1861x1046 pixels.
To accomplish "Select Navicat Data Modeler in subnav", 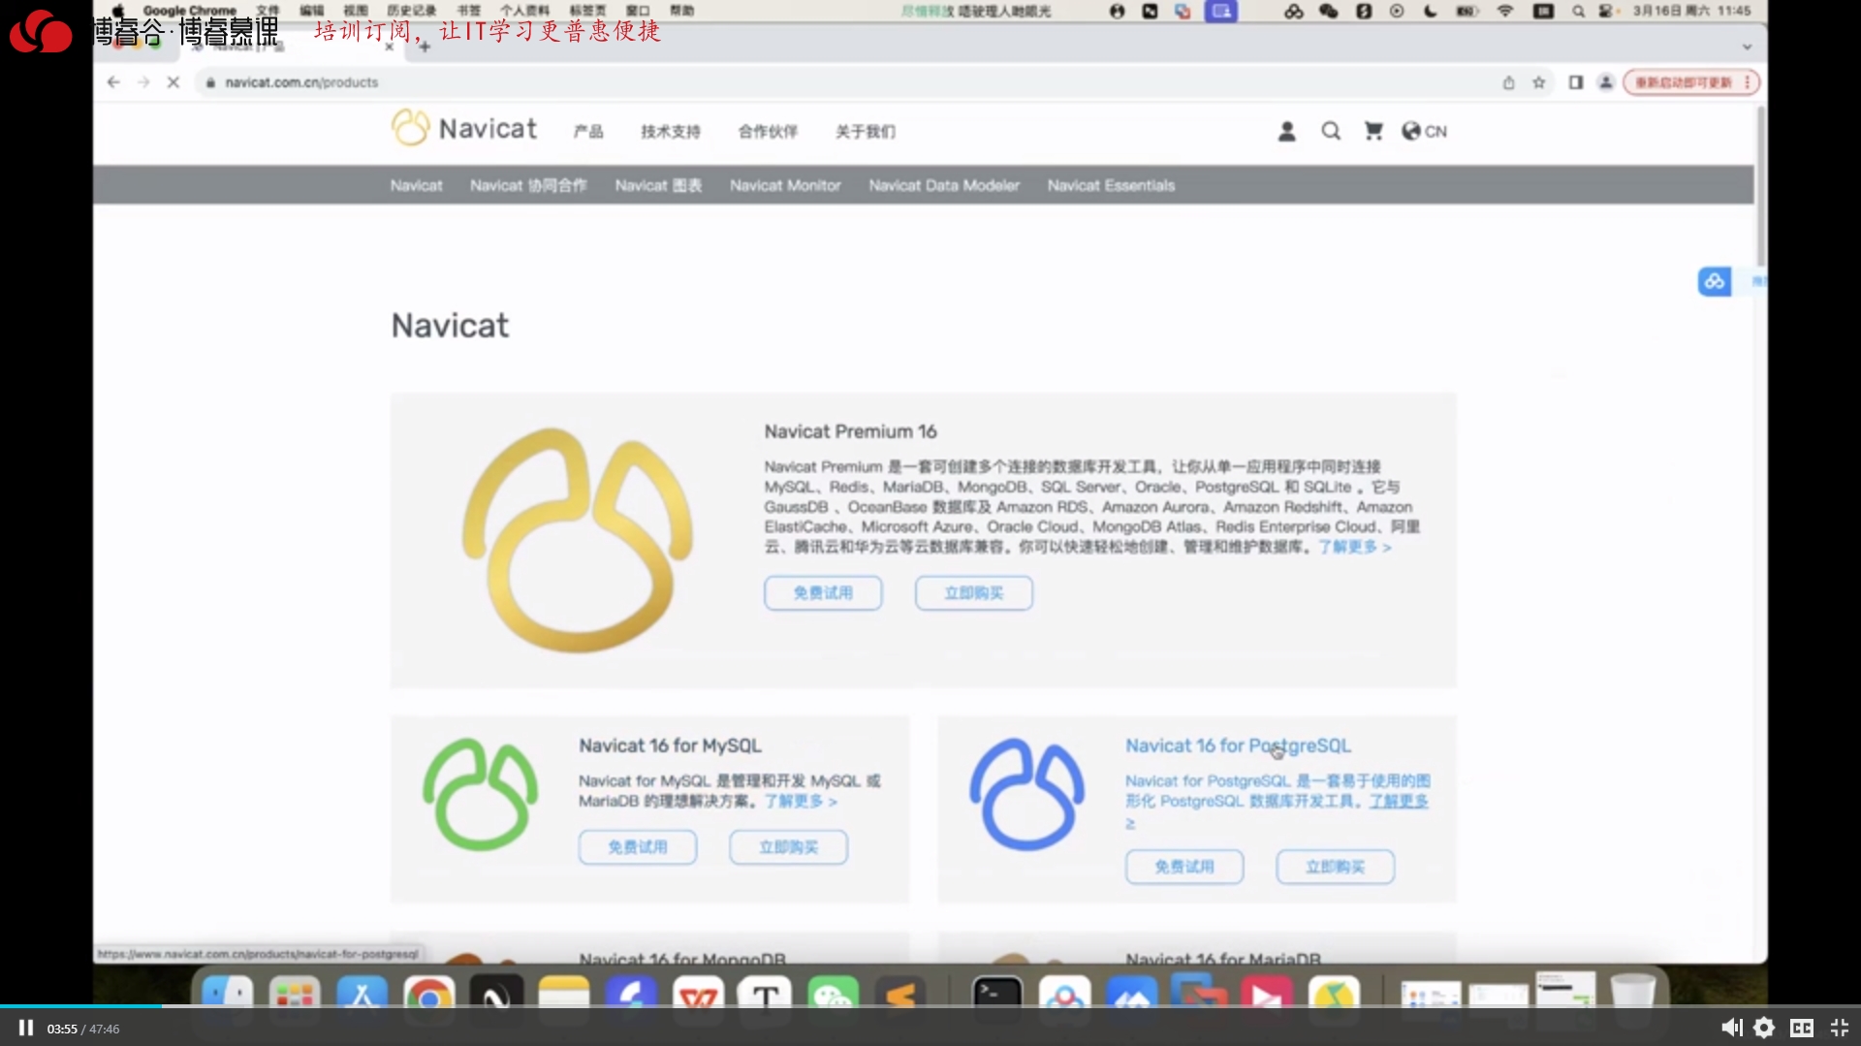I will pyautogui.click(x=944, y=185).
